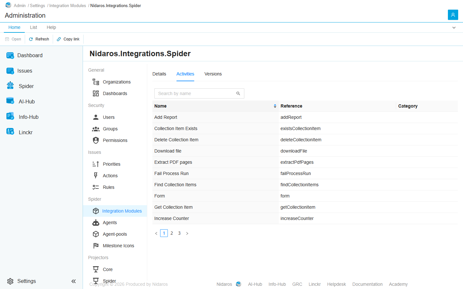Click the Actions lightning bolt icon
463x289 pixels.
point(96,176)
